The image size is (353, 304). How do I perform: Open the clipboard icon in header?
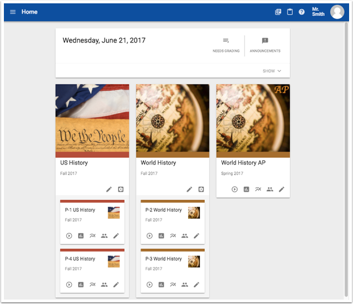pyautogui.click(x=290, y=12)
